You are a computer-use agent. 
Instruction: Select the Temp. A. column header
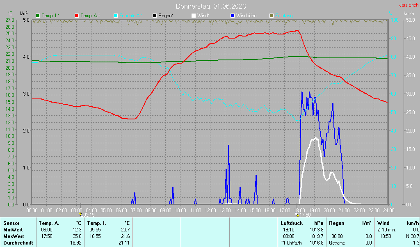(49, 223)
